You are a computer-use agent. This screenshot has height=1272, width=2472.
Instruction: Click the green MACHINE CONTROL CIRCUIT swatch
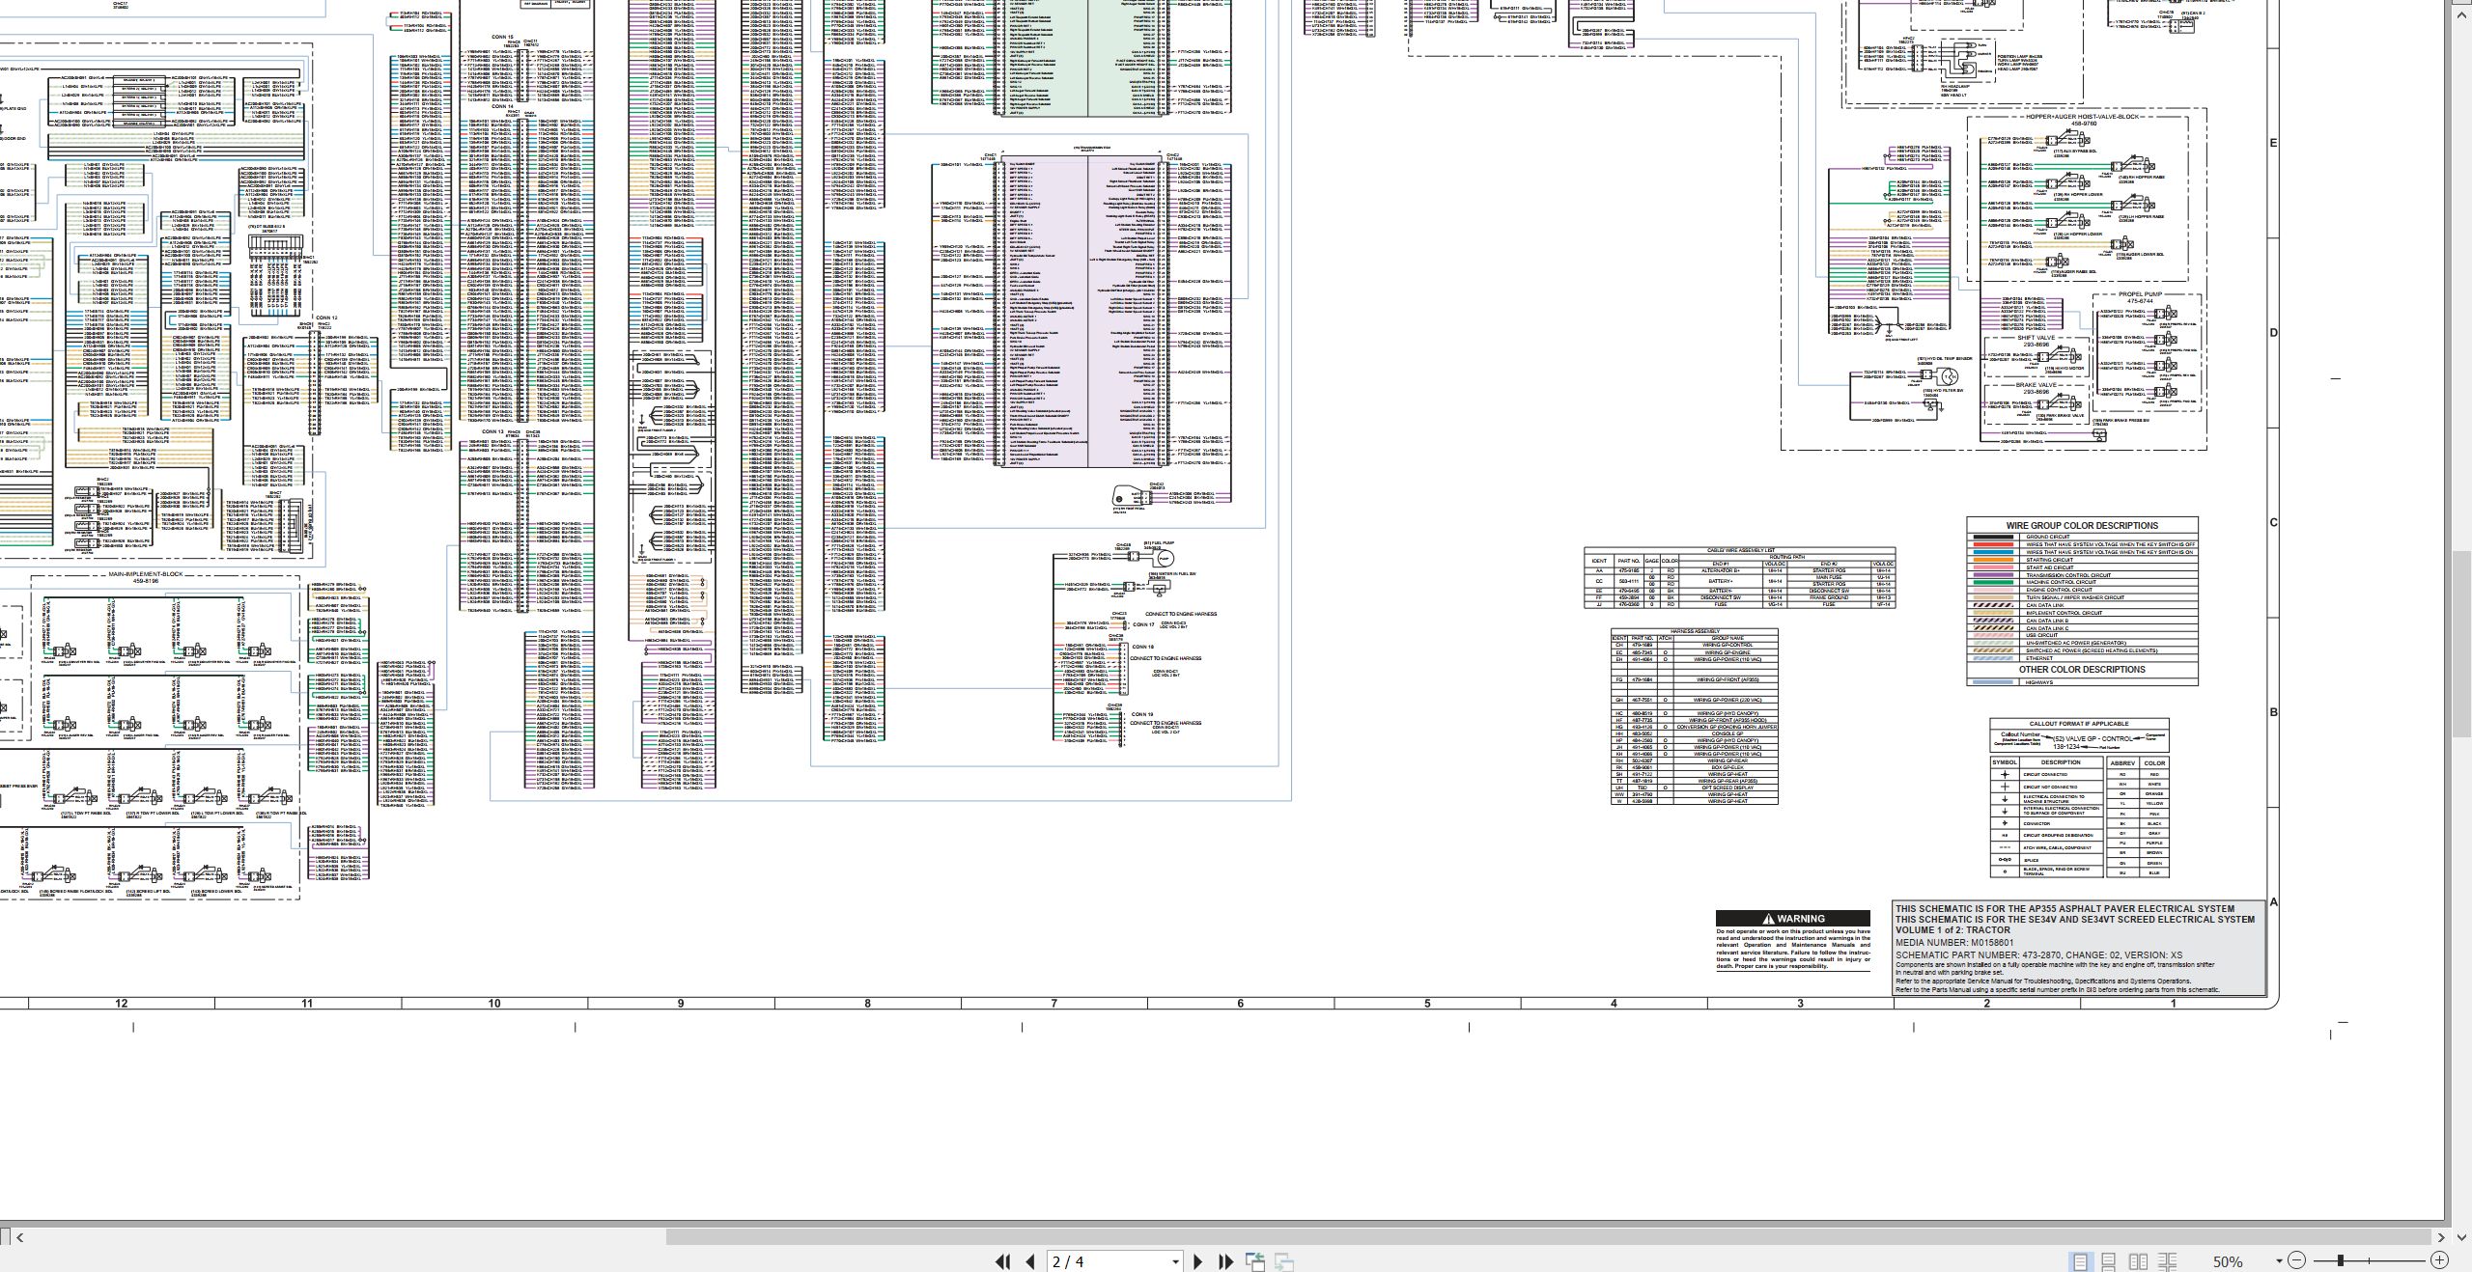click(1993, 582)
